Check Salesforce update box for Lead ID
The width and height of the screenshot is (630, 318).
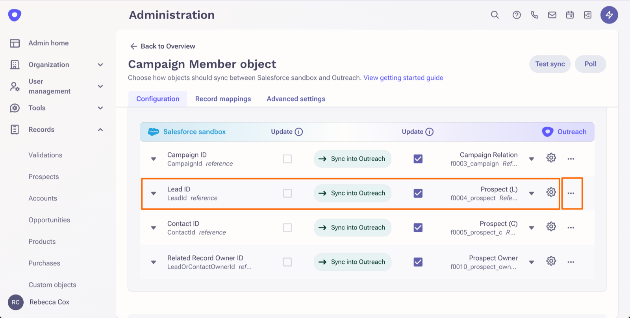(x=287, y=193)
